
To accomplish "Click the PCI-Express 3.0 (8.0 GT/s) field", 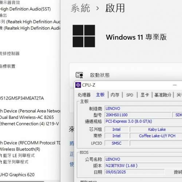I will pos(143,121).
